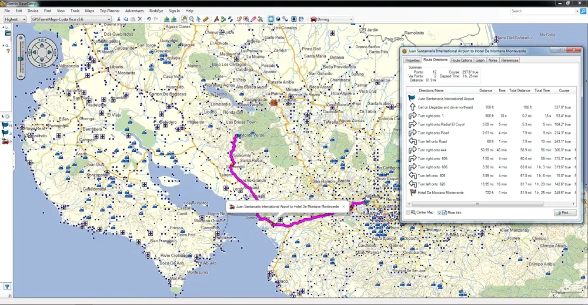Screen dimensions: 588x305
Task: Click the Send to Device icon
Action: [x=167, y=19]
